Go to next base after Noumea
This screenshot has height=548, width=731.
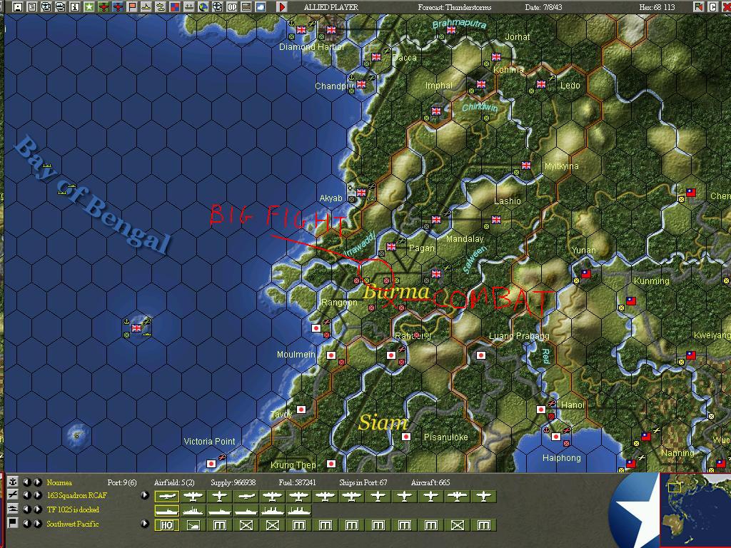[x=38, y=482]
